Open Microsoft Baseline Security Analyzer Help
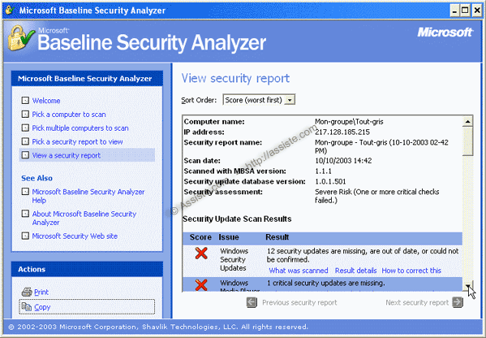Screen dimensions: 486x338 tap(88, 196)
